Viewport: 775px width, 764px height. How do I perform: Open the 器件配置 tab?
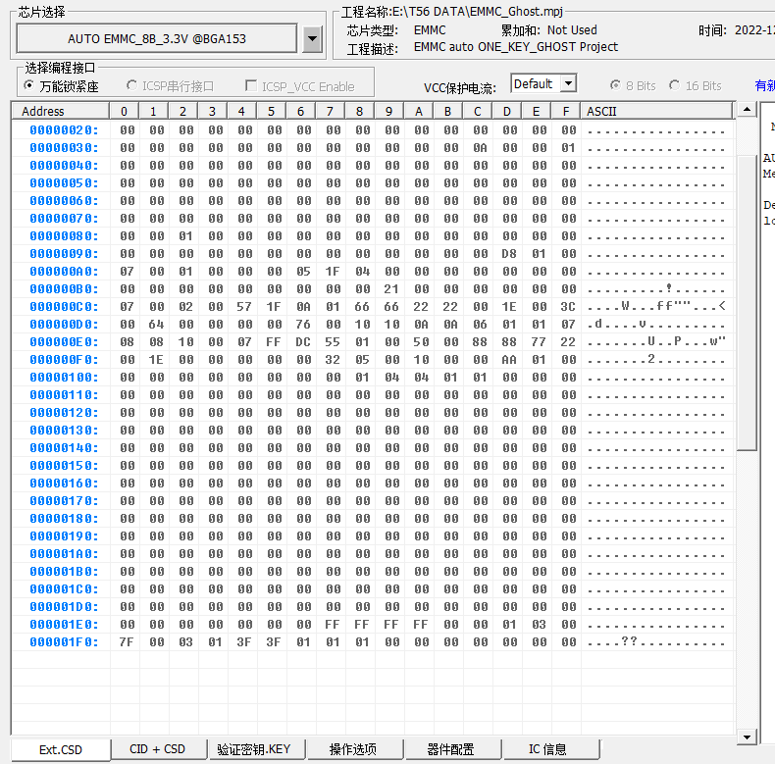450,749
